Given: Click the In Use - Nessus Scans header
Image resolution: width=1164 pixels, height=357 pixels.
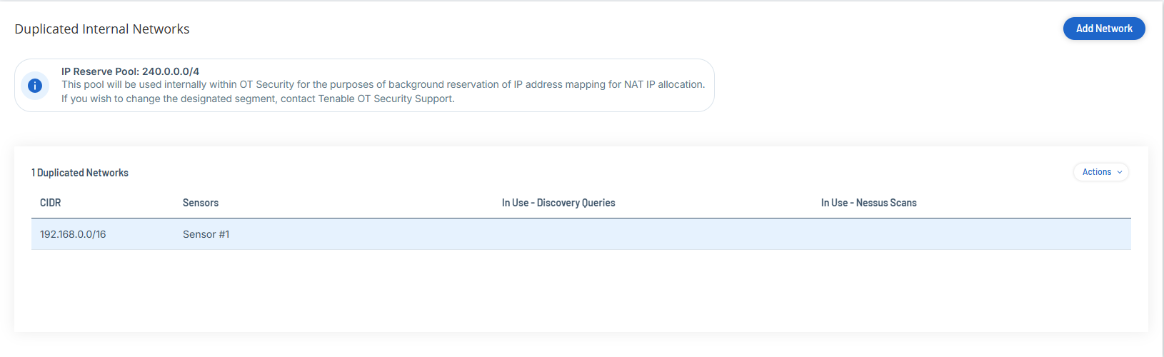Looking at the screenshot, I should [868, 203].
